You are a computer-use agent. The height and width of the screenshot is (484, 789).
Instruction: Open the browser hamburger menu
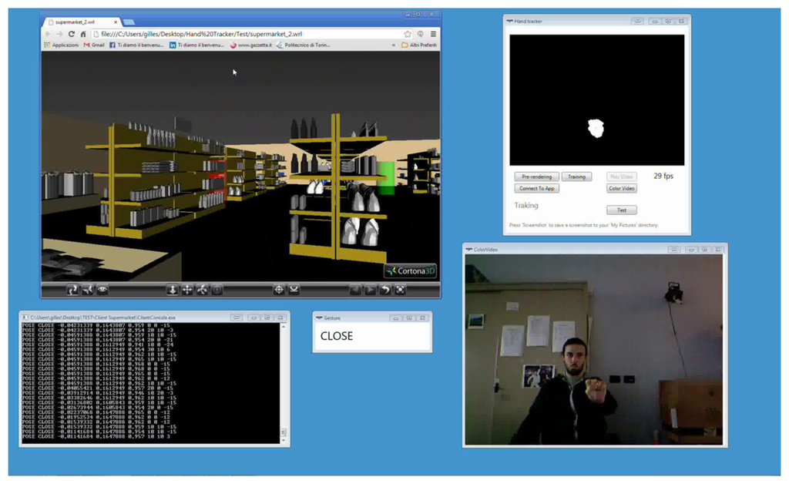click(433, 35)
